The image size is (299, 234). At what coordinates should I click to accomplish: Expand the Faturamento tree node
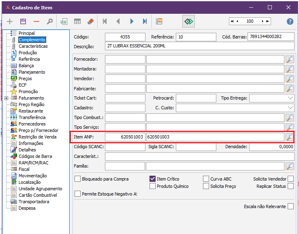[x=6, y=98]
